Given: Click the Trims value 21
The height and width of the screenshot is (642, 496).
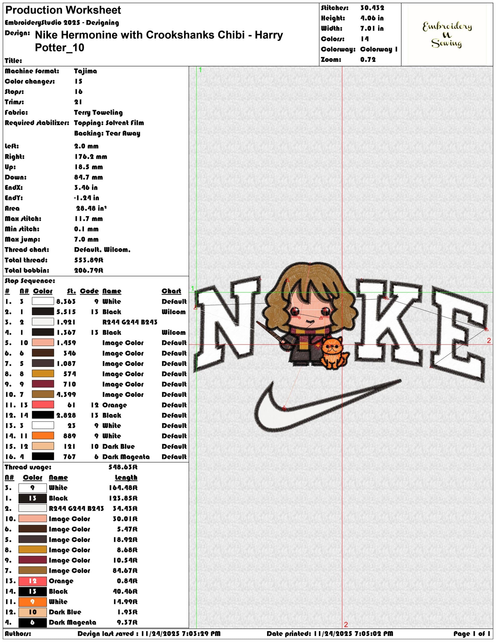Looking at the screenshot, I should (x=78, y=102).
